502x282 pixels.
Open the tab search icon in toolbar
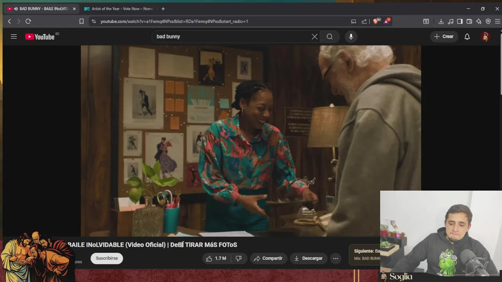(x=426, y=22)
